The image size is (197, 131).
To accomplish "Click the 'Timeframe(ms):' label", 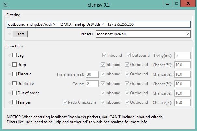I will (70, 74).
